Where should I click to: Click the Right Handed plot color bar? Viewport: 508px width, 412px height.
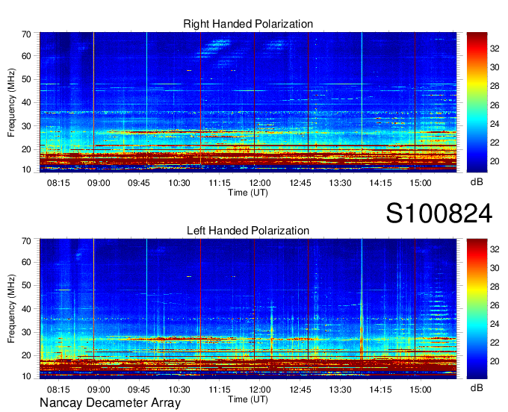coord(477,102)
